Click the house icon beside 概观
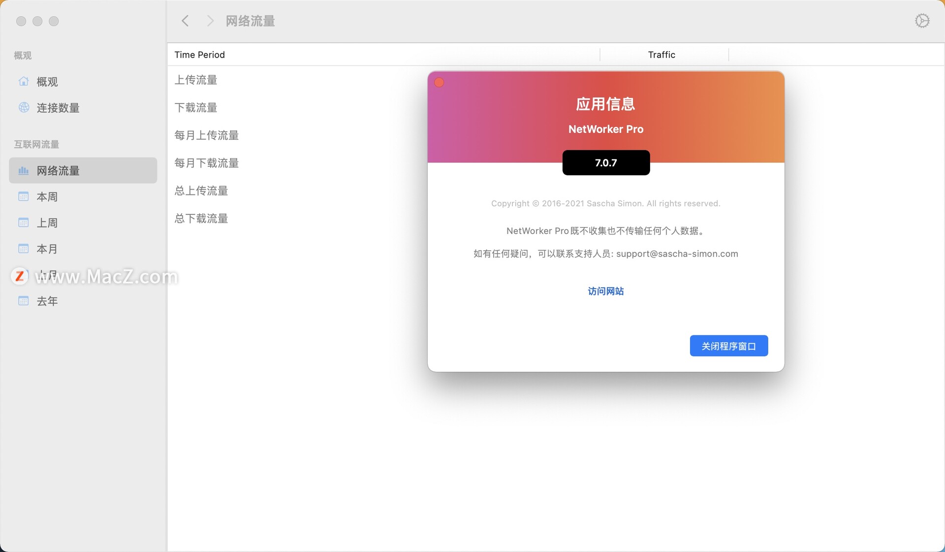This screenshot has height=552, width=945. [x=23, y=81]
